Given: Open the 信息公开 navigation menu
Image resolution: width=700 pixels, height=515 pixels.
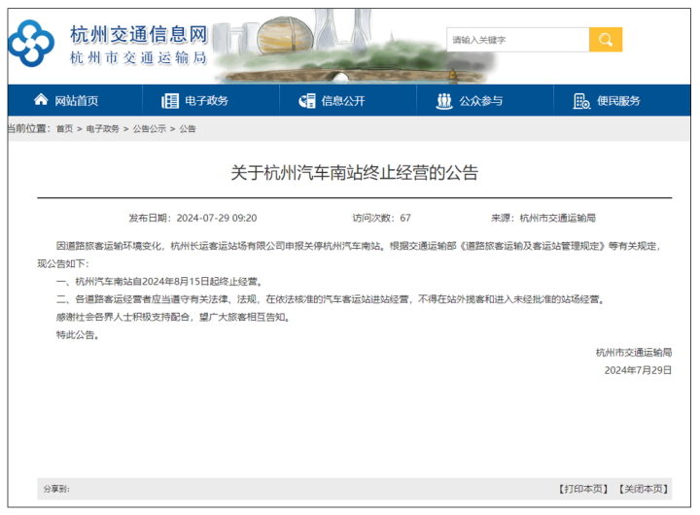Looking at the screenshot, I should 343,101.
